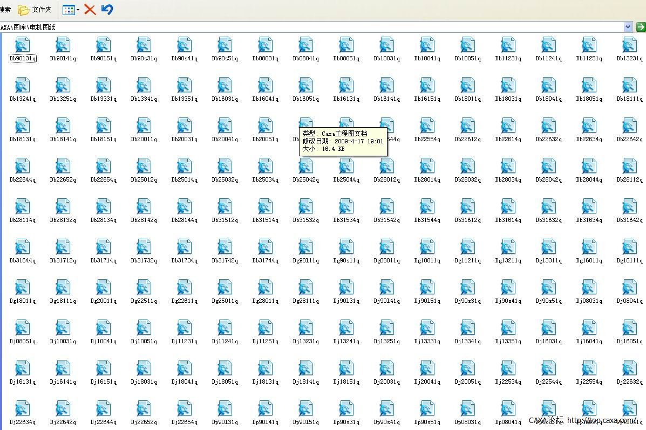The width and height of the screenshot is (646, 430).
Task: Click the file name Dj22642q
Action: pos(63,422)
